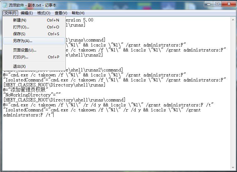Select 新建(N) from the File menu
The width and height of the screenshot is (237, 172).
click(20, 20)
